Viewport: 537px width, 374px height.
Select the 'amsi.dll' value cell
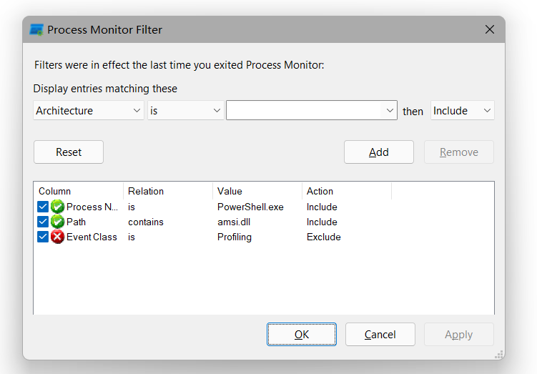(x=234, y=222)
